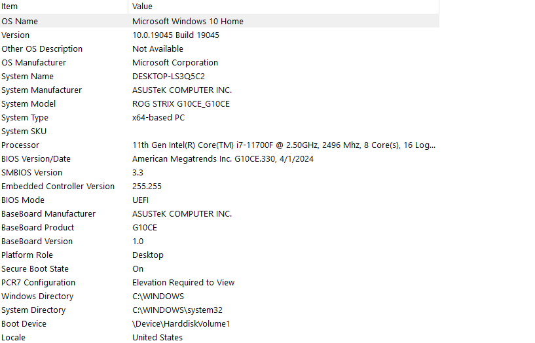Select value Elevation Required to View

coord(183,283)
